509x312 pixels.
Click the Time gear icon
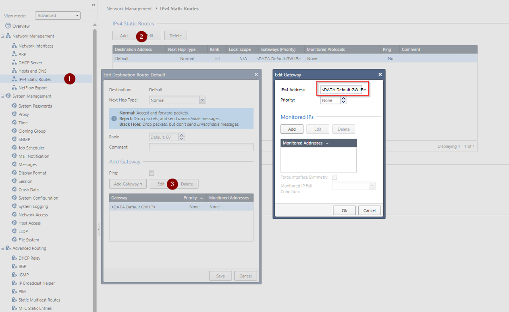(x=14, y=123)
